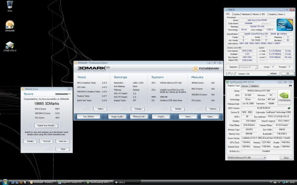Click Save as button in Score window

click(63, 141)
